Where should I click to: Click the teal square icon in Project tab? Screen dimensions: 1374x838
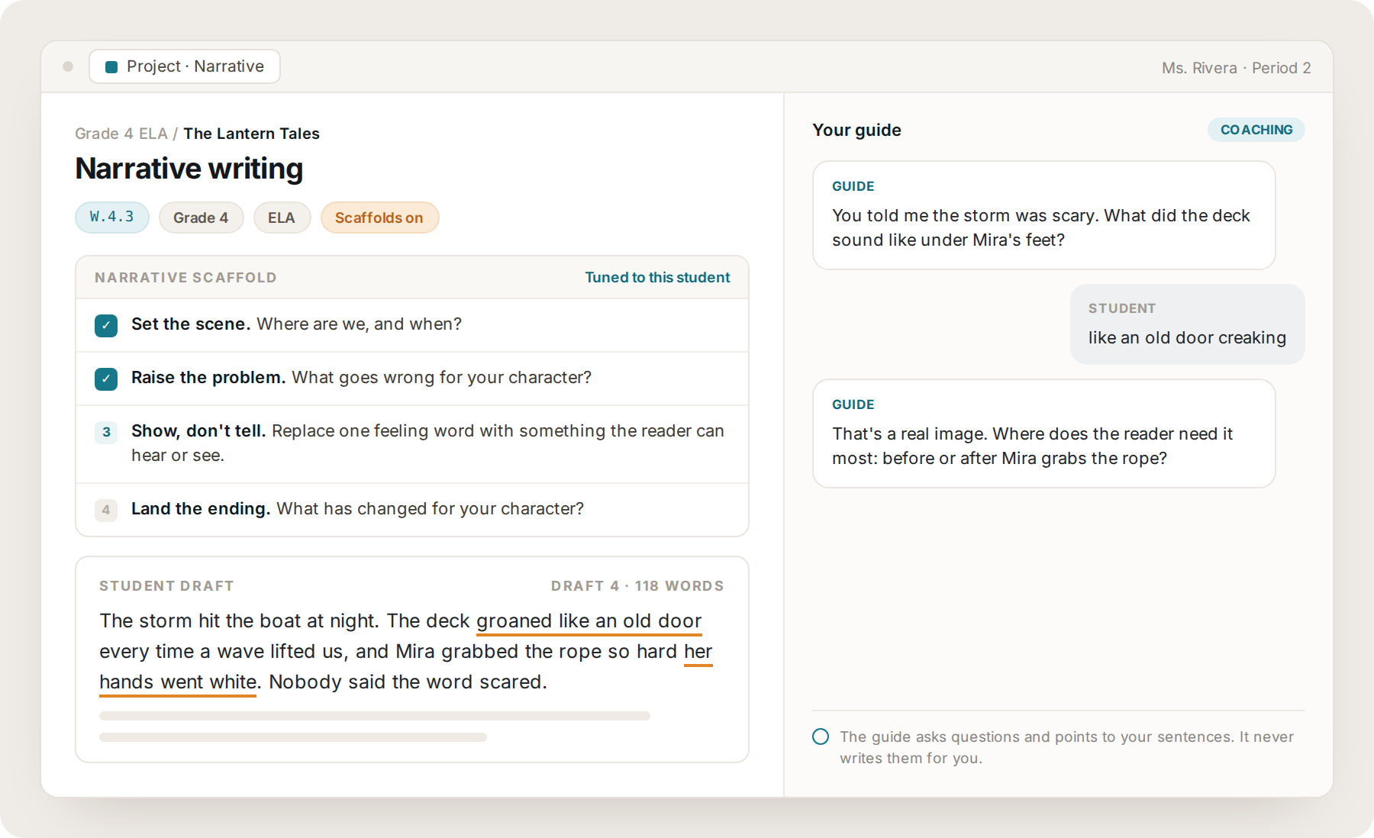pos(111,67)
